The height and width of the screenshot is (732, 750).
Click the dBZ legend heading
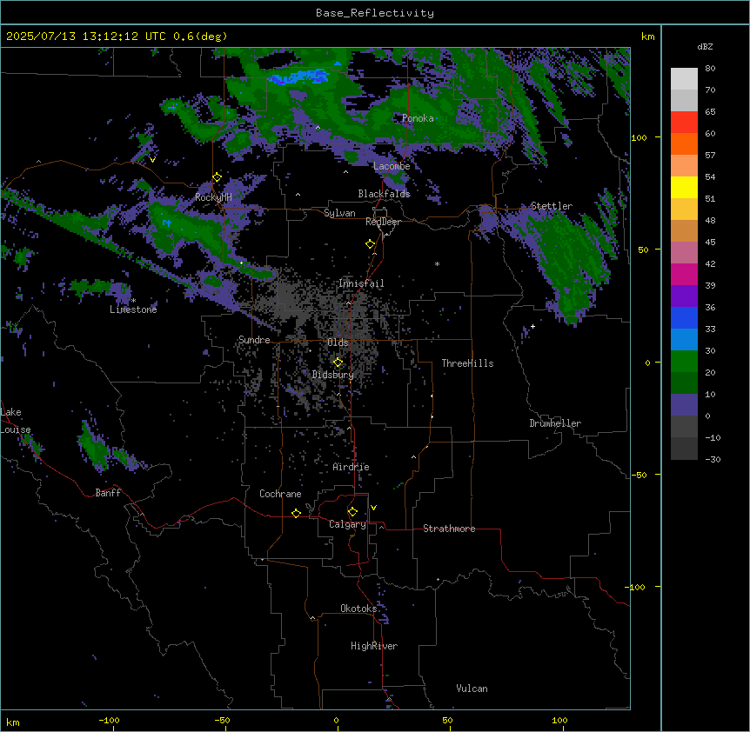[705, 46]
